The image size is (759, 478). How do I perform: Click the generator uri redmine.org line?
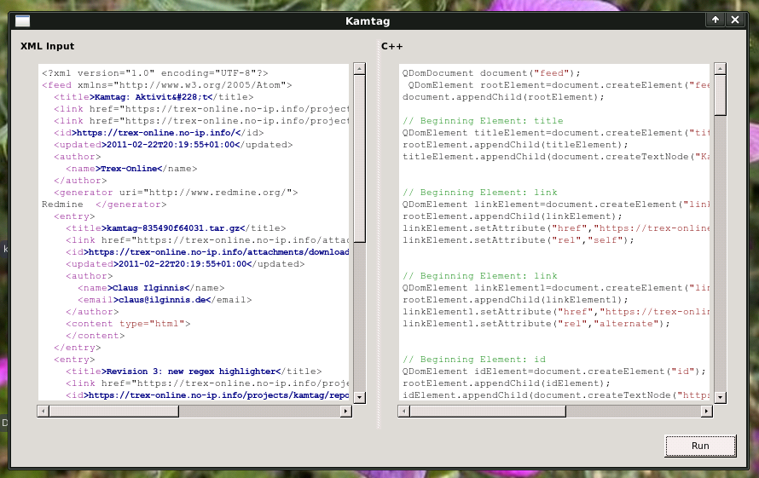pos(176,193)
